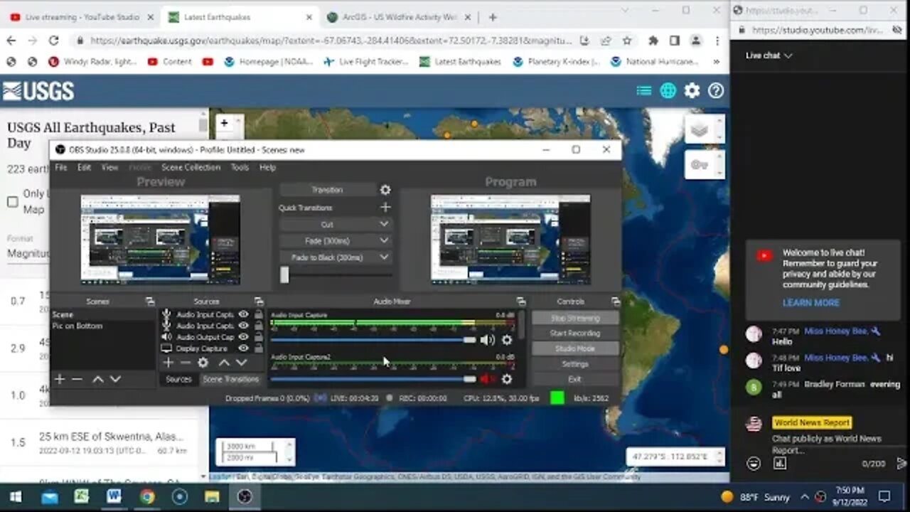Screen dimensions: 910x512
Task: Click the Stop Streaming button
Action: (574, 318)
